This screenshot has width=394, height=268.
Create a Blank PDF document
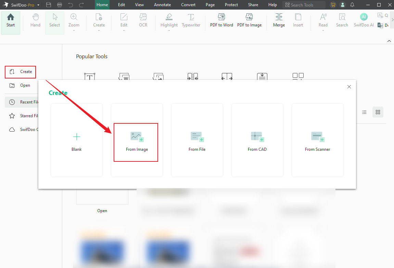76,140
